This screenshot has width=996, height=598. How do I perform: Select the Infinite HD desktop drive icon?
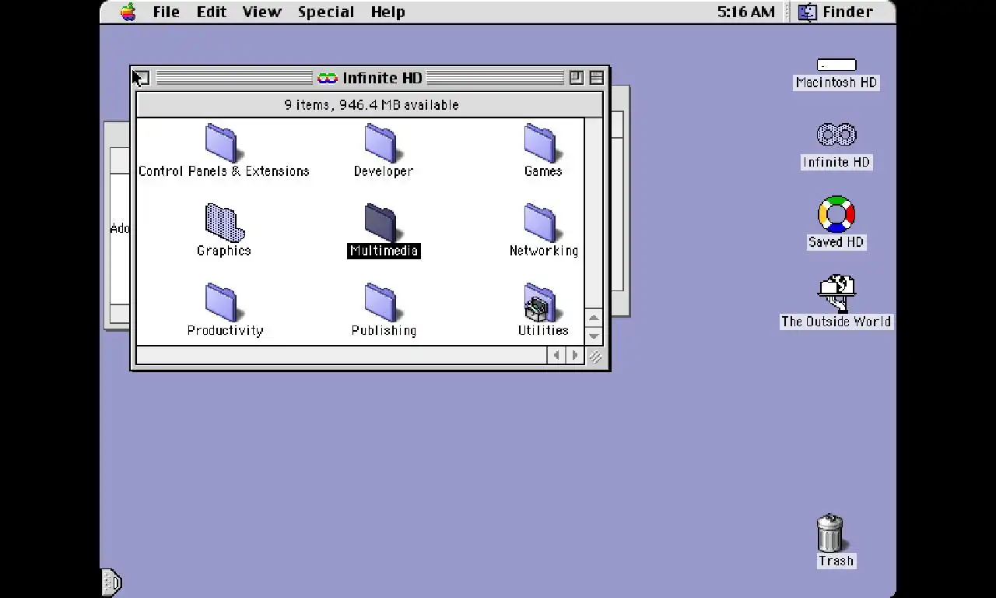(x=836, y=135)
